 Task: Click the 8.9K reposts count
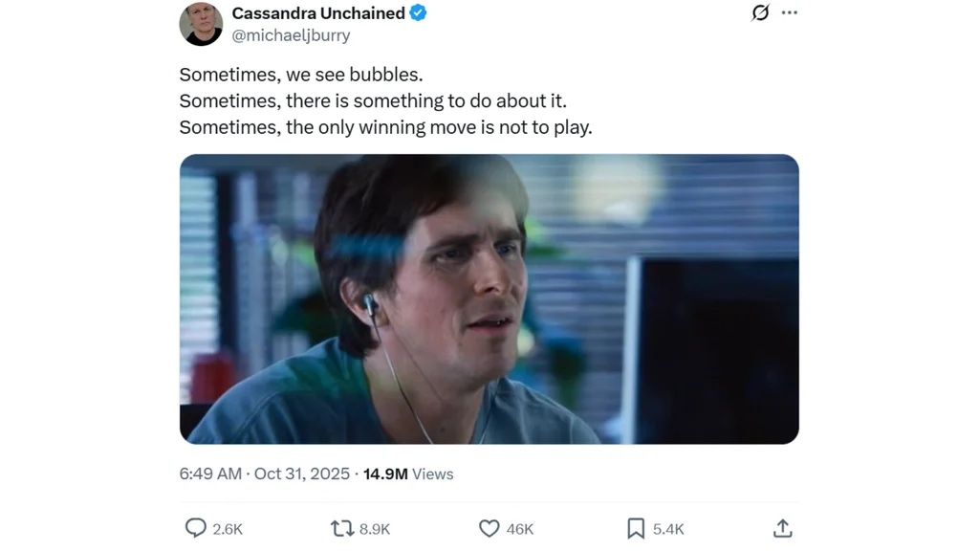pyautogui.click(x=375, y=530)
